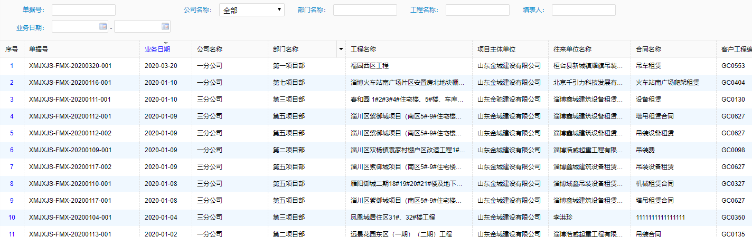
Task: Click the 单据号 input field
Action: pyautogui.click(x=83, y=10)
